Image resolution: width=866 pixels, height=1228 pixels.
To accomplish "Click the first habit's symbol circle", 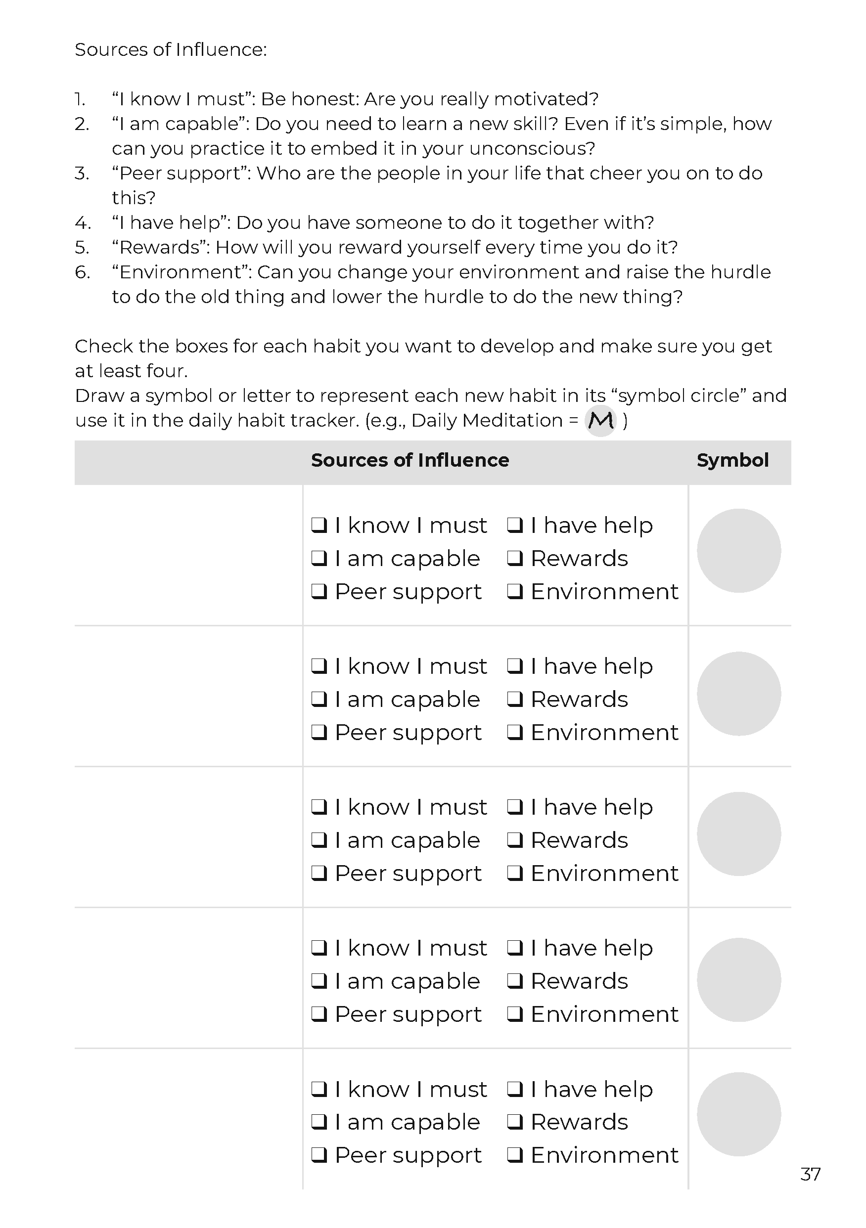I will (x=738, y=551).
